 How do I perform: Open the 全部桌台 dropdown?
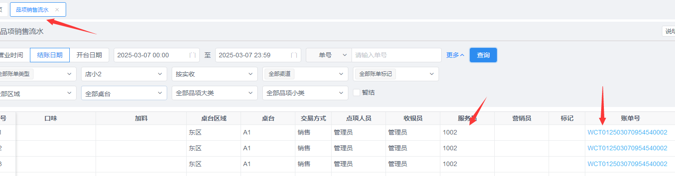point(124,93)
